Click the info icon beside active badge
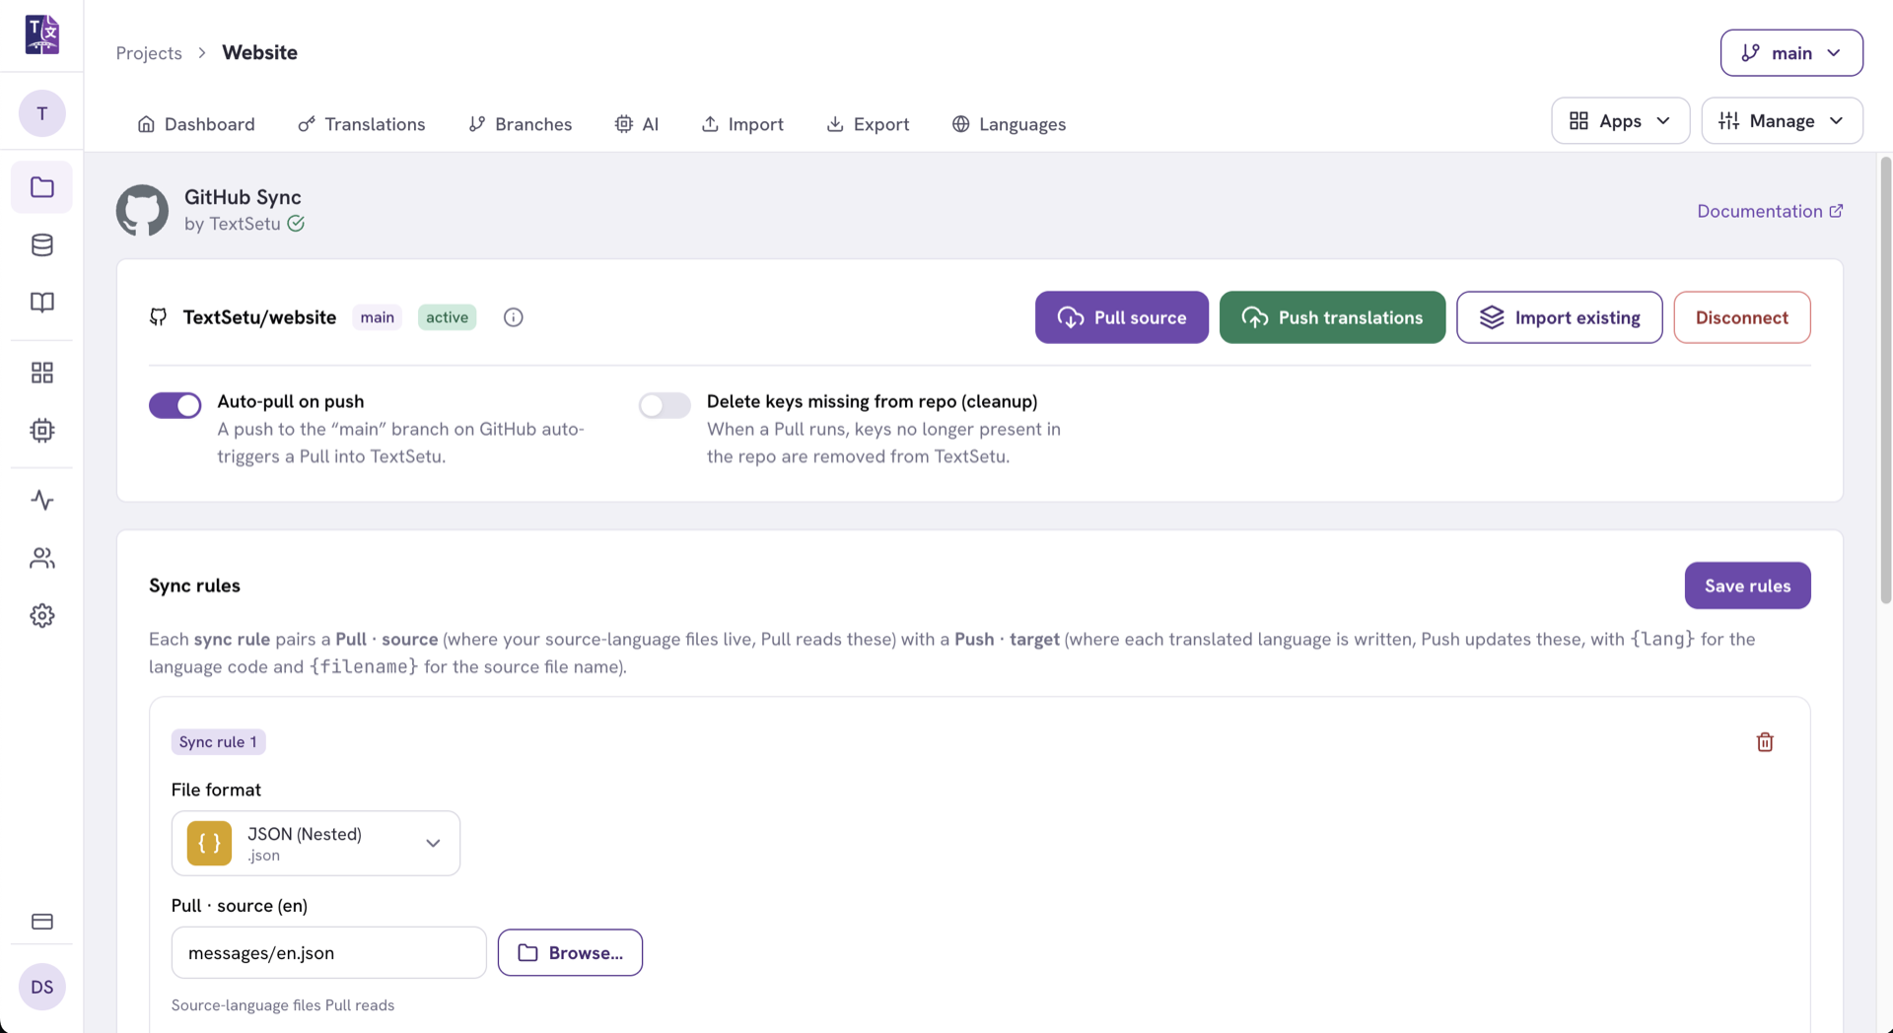The height and width of the screenshot is (1033, 1893). pyautogui.click(x=513, y=317)
